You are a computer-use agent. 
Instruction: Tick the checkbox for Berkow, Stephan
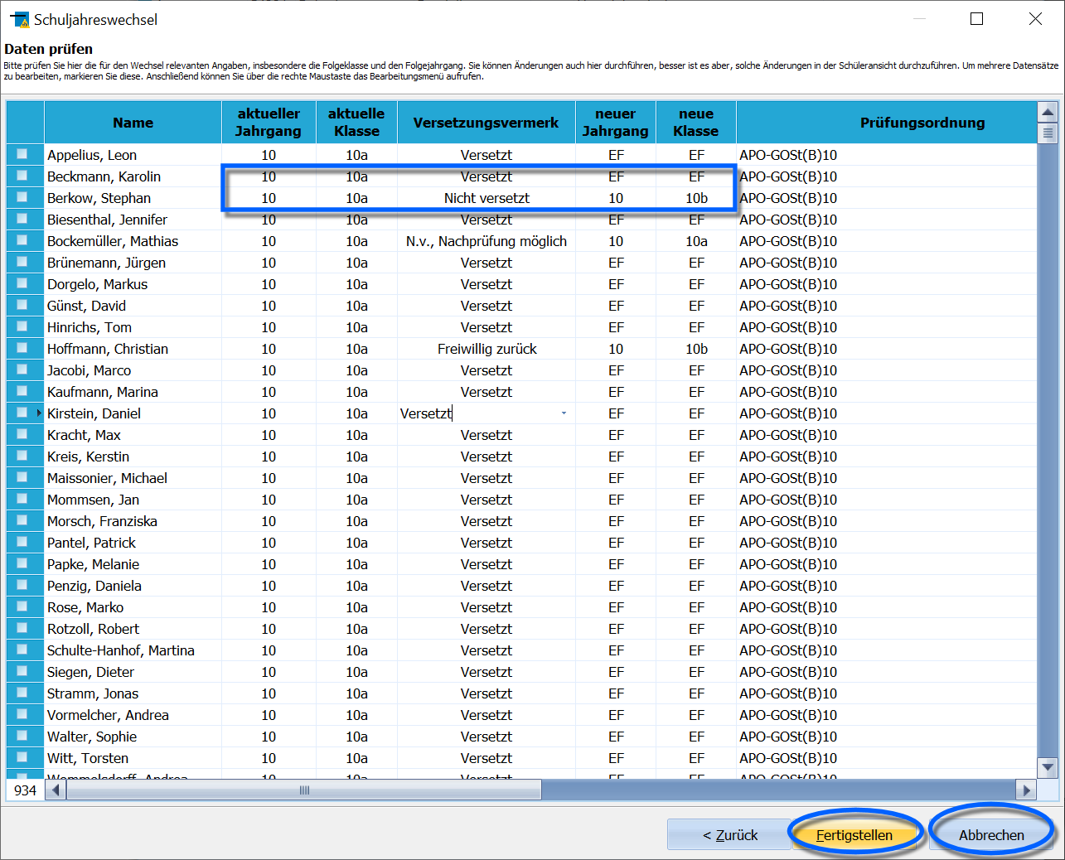click(22, 197)
